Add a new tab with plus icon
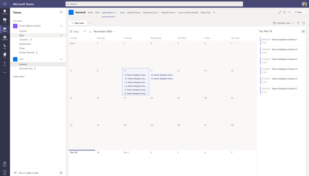Screen dimensions: 309x176 click(214, 12)
